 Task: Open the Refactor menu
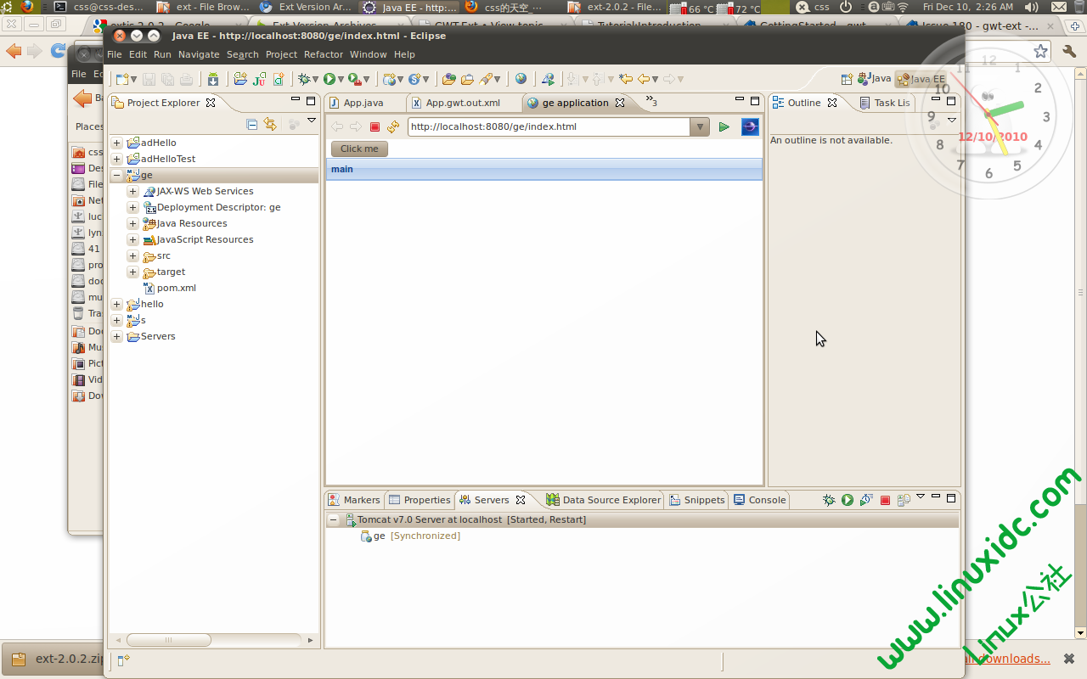323,54
